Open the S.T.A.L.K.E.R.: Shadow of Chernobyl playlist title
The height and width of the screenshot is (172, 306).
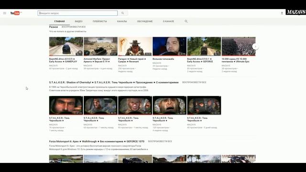[x=114, y=82]
